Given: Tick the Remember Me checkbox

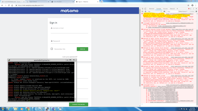Looking at the screenshot, I should pyautogui.click(x=52, y=49).
